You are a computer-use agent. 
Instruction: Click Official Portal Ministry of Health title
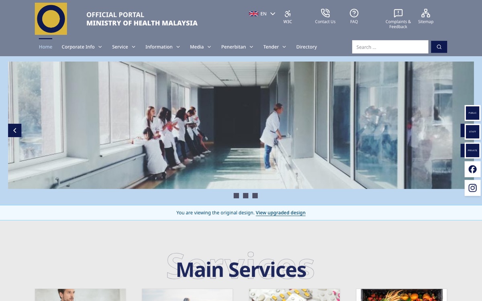tap(142, 19)
